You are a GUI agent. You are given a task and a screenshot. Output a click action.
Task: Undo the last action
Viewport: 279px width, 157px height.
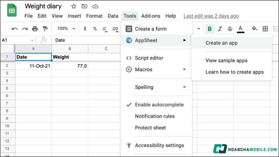15,29
